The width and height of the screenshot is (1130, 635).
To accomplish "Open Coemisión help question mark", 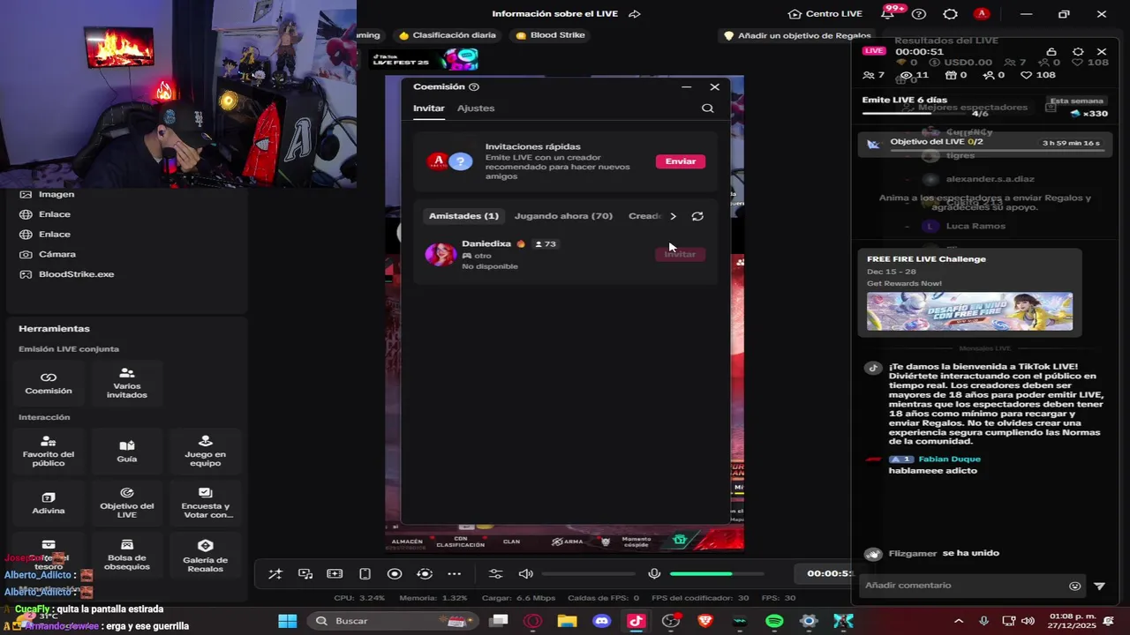I will click(x=474, y=87).
